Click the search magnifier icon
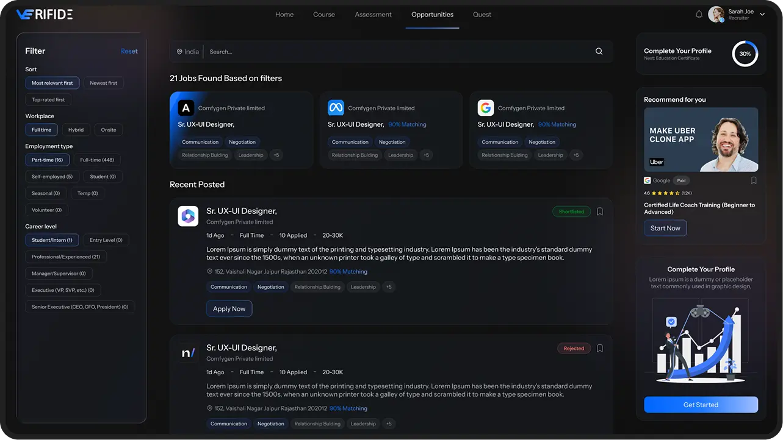The width and height of the screenshot is (783, 440). (599, 52)
